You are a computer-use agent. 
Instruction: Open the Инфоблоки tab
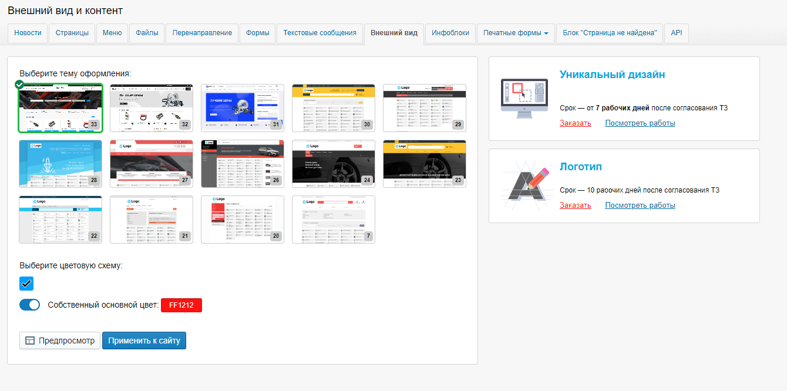[450, 33]
